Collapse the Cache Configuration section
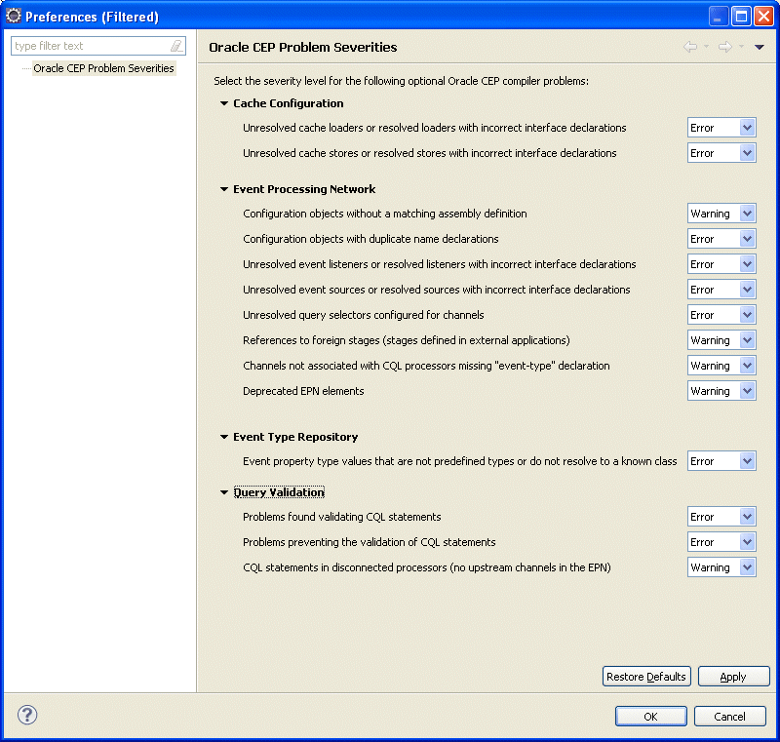The height and width of the screenshot is (742, 780). tap(224, 103)
